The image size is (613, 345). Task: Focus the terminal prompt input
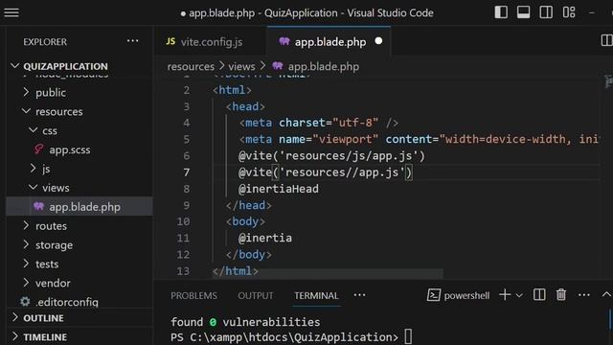tap(408, 336)
